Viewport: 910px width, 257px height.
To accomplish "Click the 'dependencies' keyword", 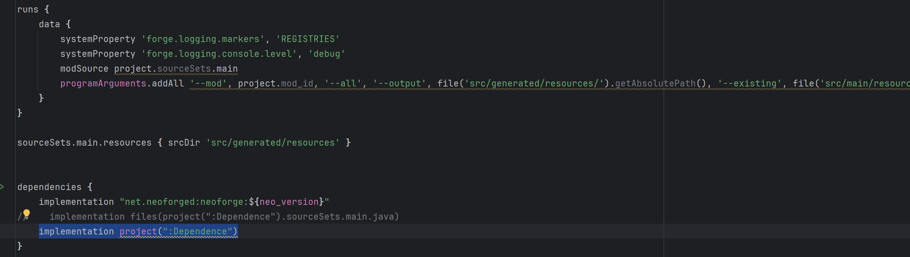I will click(x=49, y=187).
